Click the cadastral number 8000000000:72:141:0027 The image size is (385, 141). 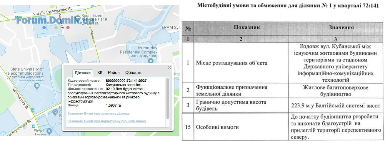[x=126, y=81]
